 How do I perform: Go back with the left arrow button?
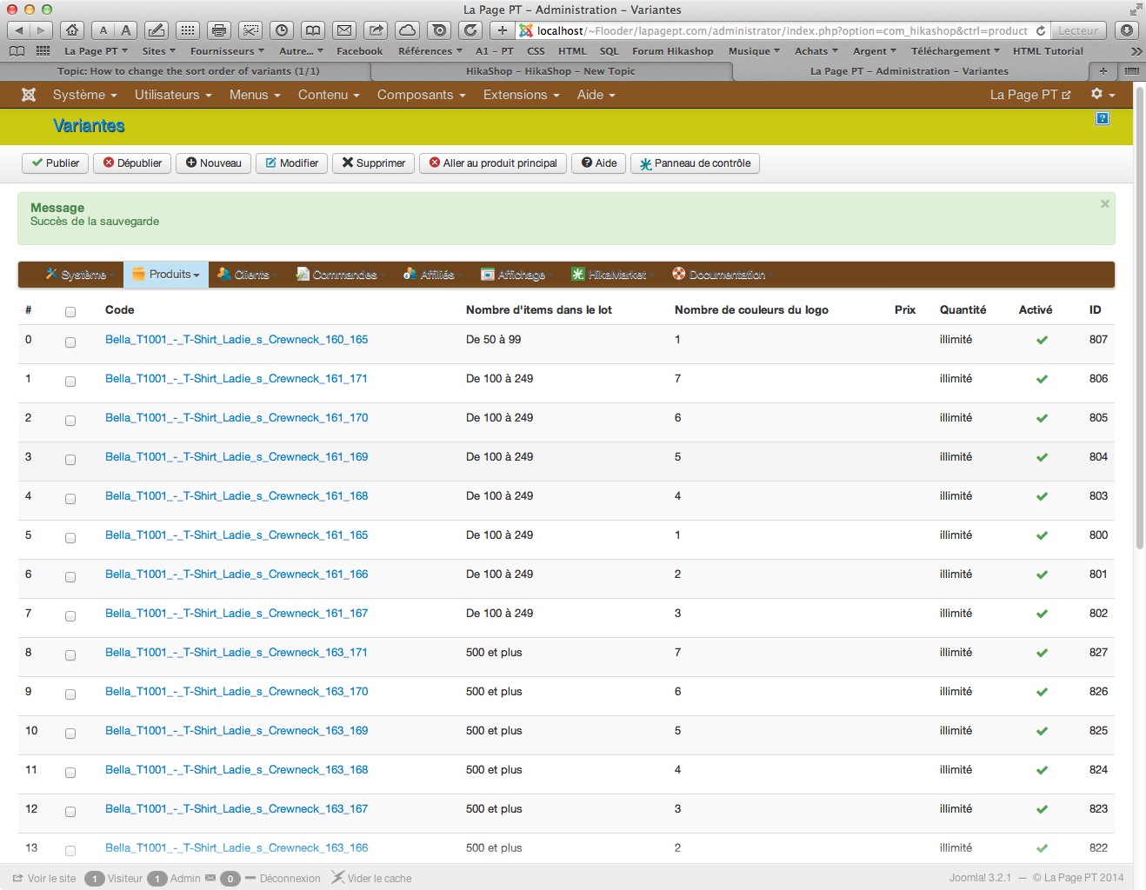[18, 30]
